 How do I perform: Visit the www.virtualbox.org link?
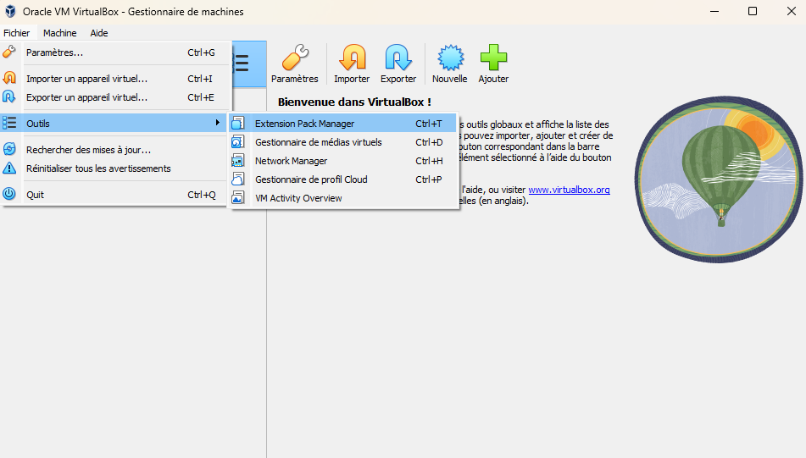[569, 190]
